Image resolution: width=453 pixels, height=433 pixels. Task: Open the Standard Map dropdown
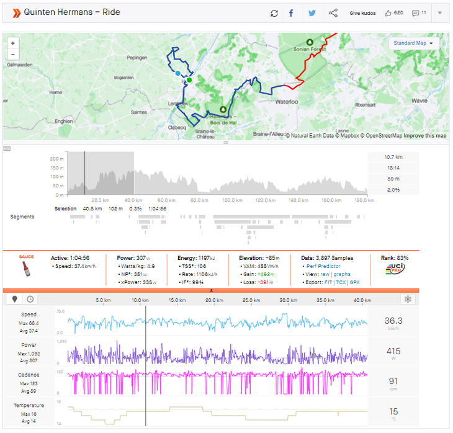tap(413, 43)
